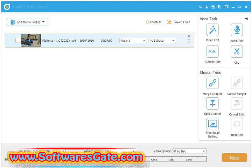Expand the Add Media File(s) dropdown arrow
Screen dimensions: 252x168
pos(43,22)
